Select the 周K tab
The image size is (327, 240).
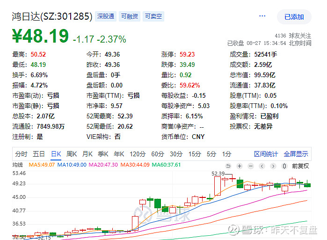[72, 154]
